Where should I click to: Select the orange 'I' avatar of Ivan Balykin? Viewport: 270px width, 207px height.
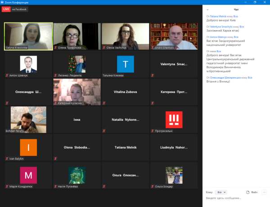pyautogui.click(x=28, y=147)
